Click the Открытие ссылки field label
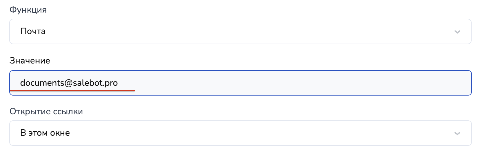The image size is (480, 153). click(46, 111)
